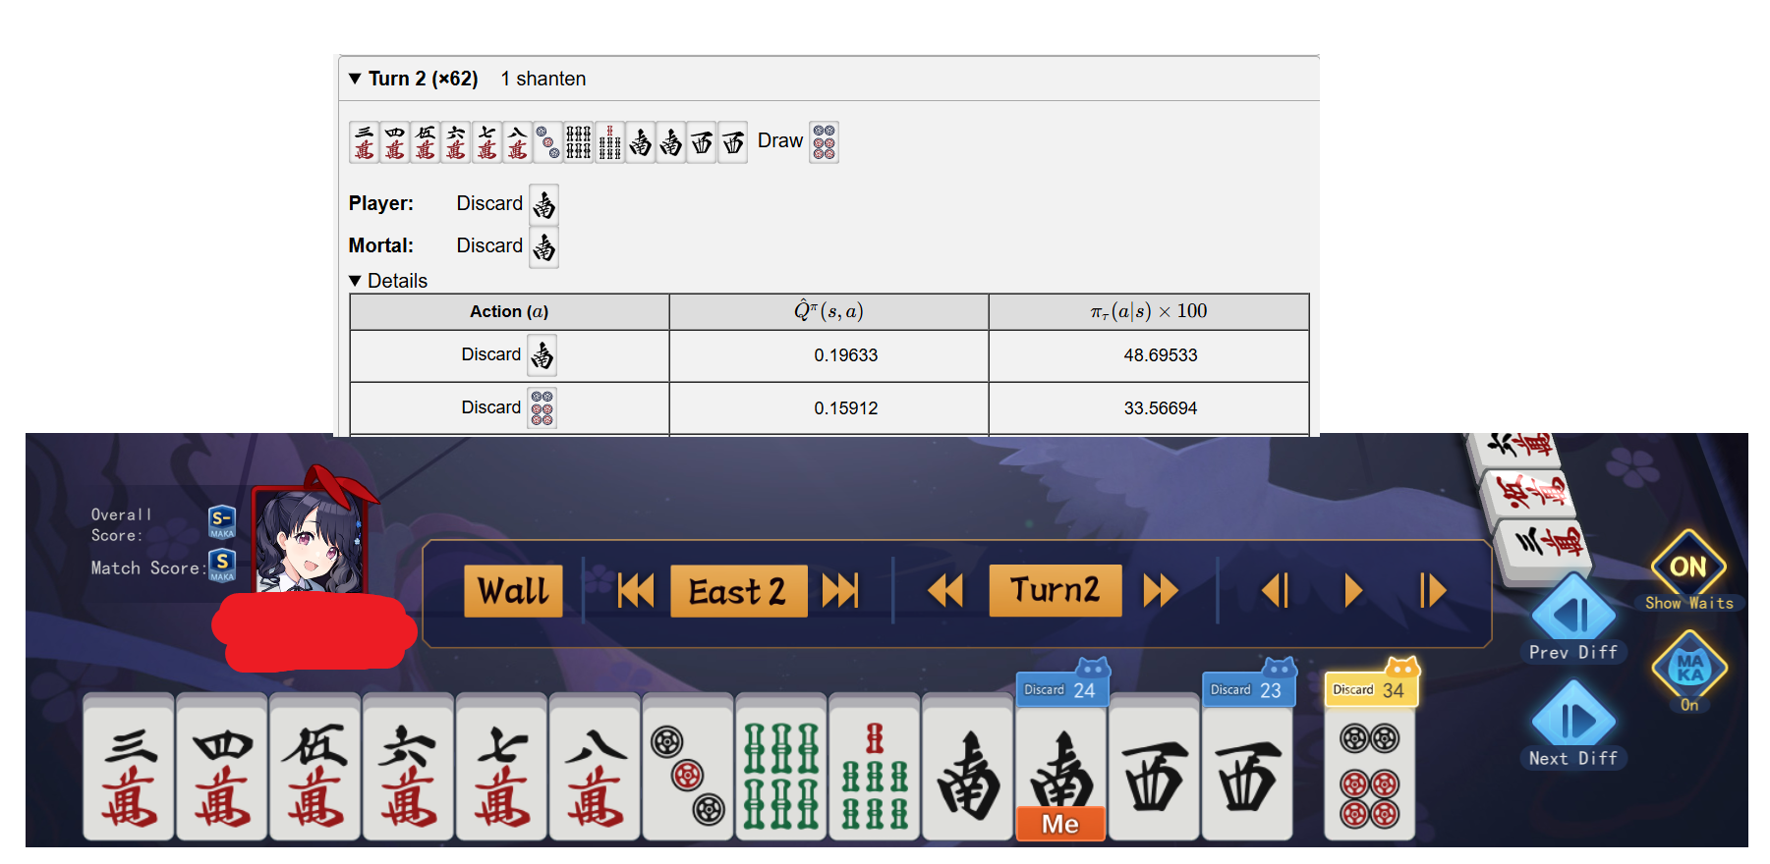
Task: Click the Discard 23 suggestion badge
Action: (x=1248, y=688)
